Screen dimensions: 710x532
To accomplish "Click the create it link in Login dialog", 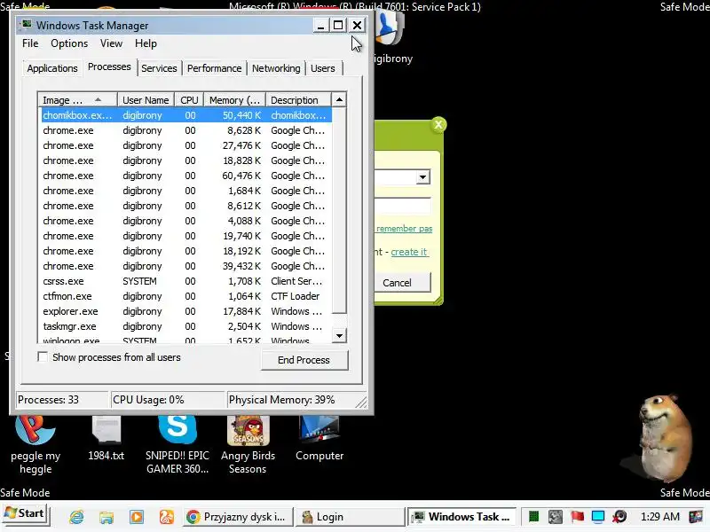I will tap(409, 252).
